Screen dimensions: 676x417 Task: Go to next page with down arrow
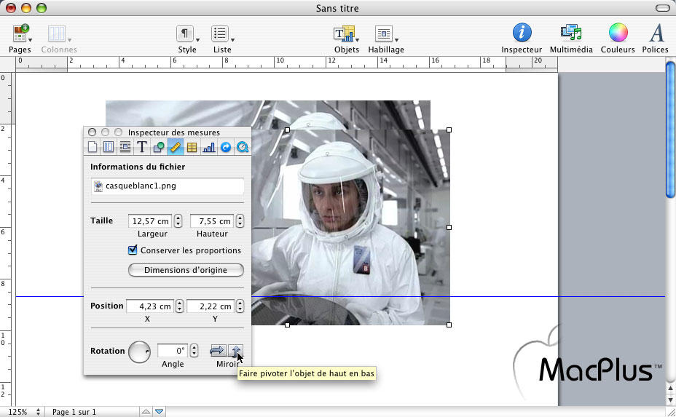pyautogui.click(x=160, y=412)
